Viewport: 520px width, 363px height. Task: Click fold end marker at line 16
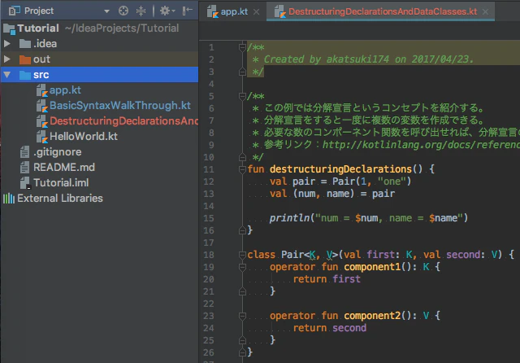click(242, 230)
